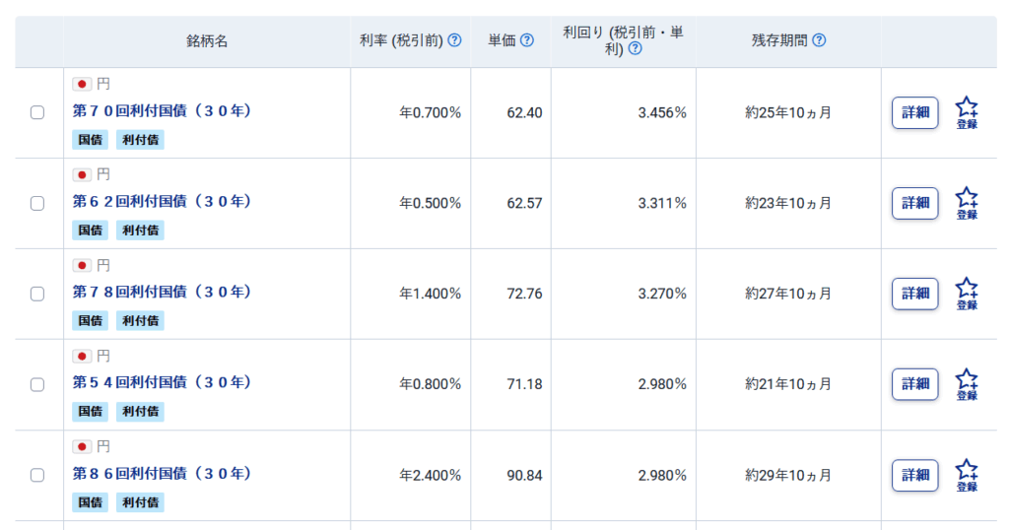Click help icon next to 単価 header
This screenshot has height=530, width=1009.
tap(526, 40)
